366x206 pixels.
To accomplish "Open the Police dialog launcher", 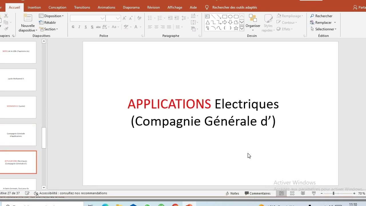I will coord(142,36).
